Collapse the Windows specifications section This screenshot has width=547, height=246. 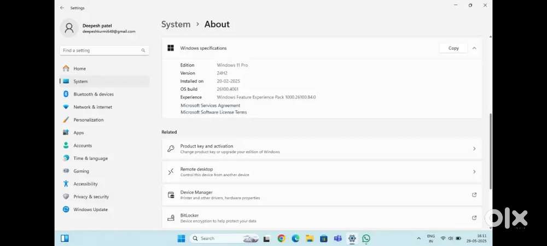(474, 48)
